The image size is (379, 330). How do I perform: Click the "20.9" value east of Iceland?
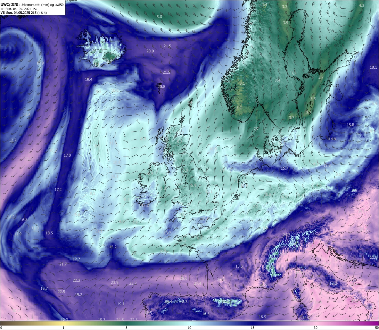tap(150, 51)
